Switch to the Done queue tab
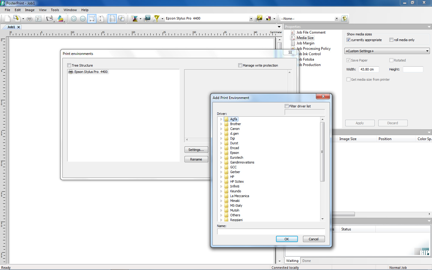 click(307, 261)
